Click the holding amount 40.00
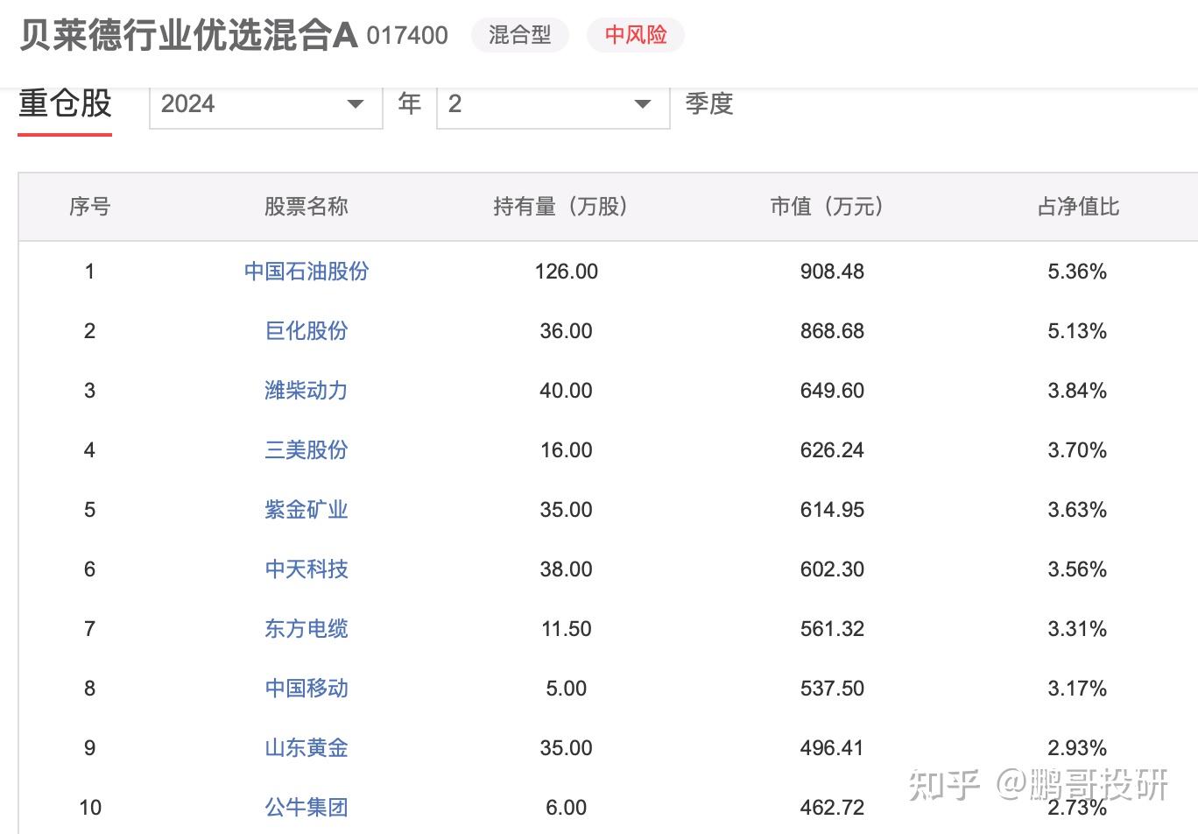 567,391
